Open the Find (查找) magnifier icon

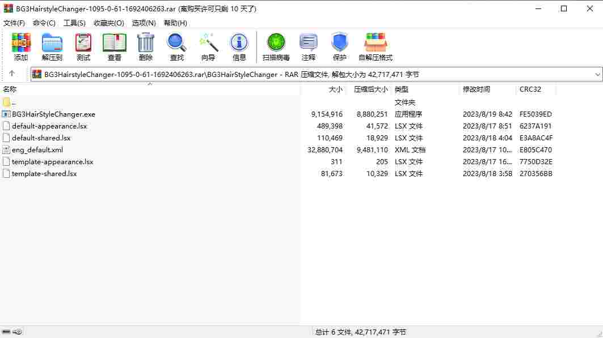tap(176, 46)
